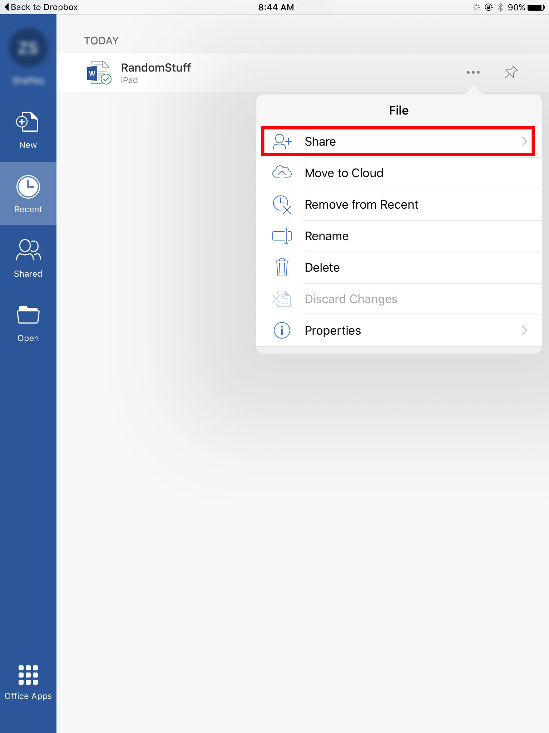Tap Rename in the File menu
The height and width of the screenshot is (733, 549).
click(326, 236)
